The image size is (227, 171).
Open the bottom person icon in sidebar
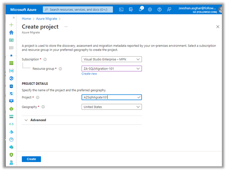pyautogui.click(x=11, y=162)
